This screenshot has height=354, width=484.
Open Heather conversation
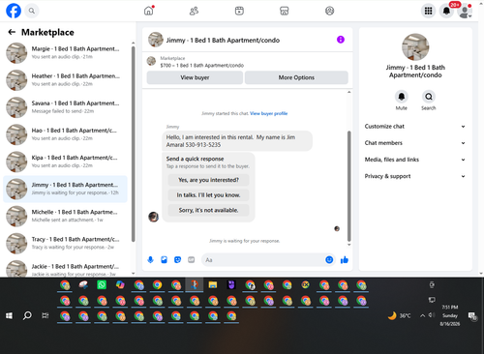(66, 80)
